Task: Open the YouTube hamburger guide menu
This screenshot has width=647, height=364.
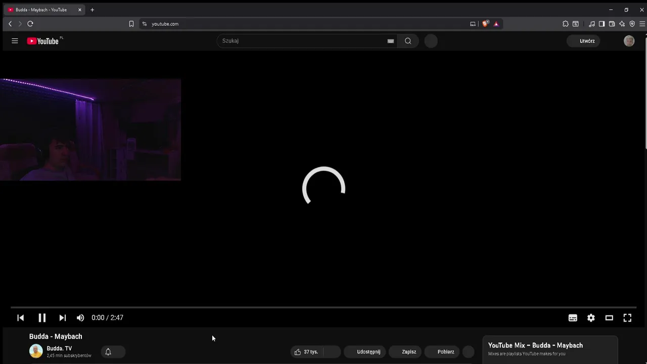Action: tap(15, 41)
